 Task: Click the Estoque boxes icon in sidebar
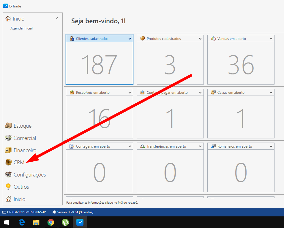(8, 126)
